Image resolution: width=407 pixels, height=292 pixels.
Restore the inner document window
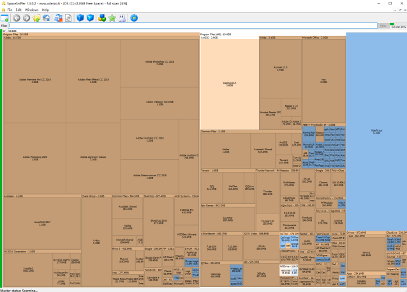(401, 10)
